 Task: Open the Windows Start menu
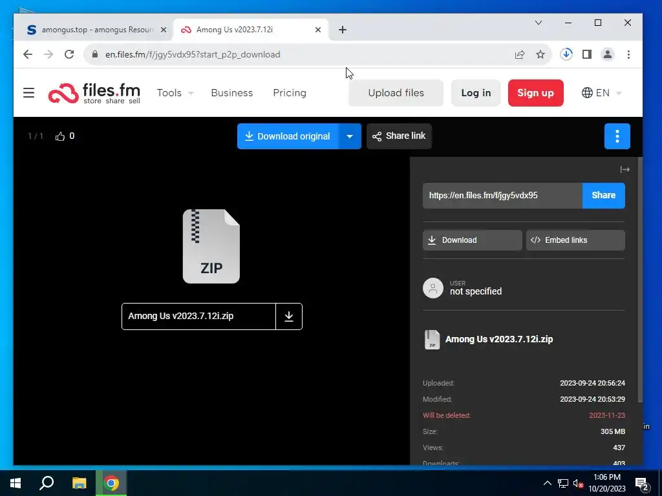[x=16, y=483]
